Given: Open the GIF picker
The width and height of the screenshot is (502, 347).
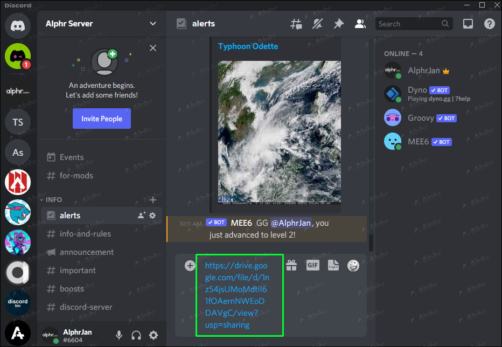Looking at the screenshot, I should click(x=312, y=265).
